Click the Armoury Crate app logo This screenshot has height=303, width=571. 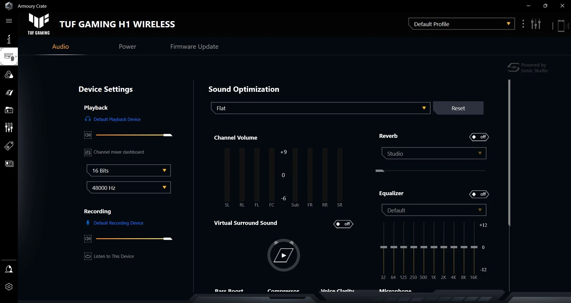click(x=9, y=6)
